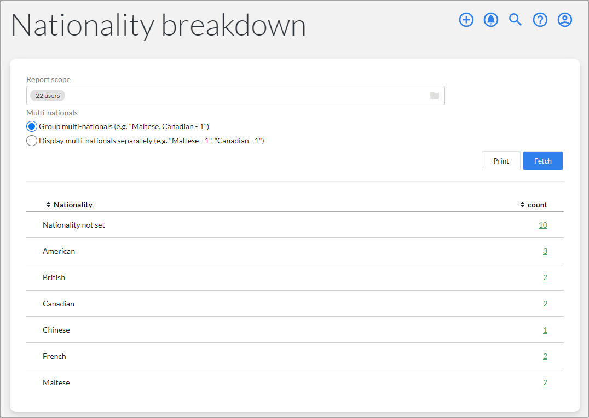Click the 22 users scope chip
The image size is (589, 418).
(x=48, y=96)
